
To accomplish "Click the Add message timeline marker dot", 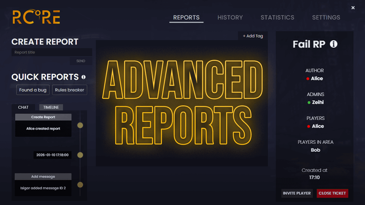I will (80, 185).
